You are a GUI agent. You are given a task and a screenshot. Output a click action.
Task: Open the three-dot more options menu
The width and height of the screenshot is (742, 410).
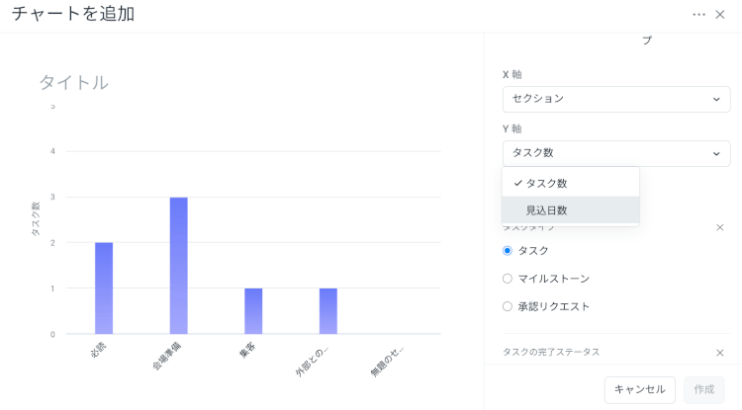point(698,15)
